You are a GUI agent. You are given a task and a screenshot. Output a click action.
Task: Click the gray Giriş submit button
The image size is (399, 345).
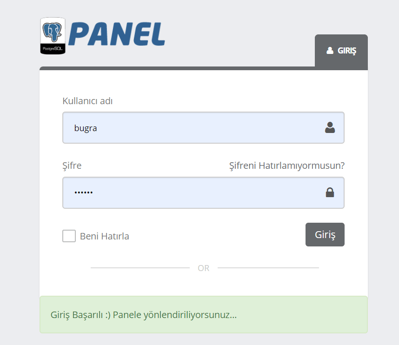click(x=325, y=235)
